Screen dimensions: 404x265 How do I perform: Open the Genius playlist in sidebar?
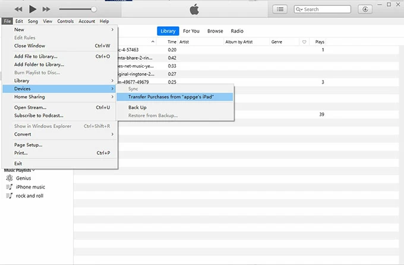point(23,178)
